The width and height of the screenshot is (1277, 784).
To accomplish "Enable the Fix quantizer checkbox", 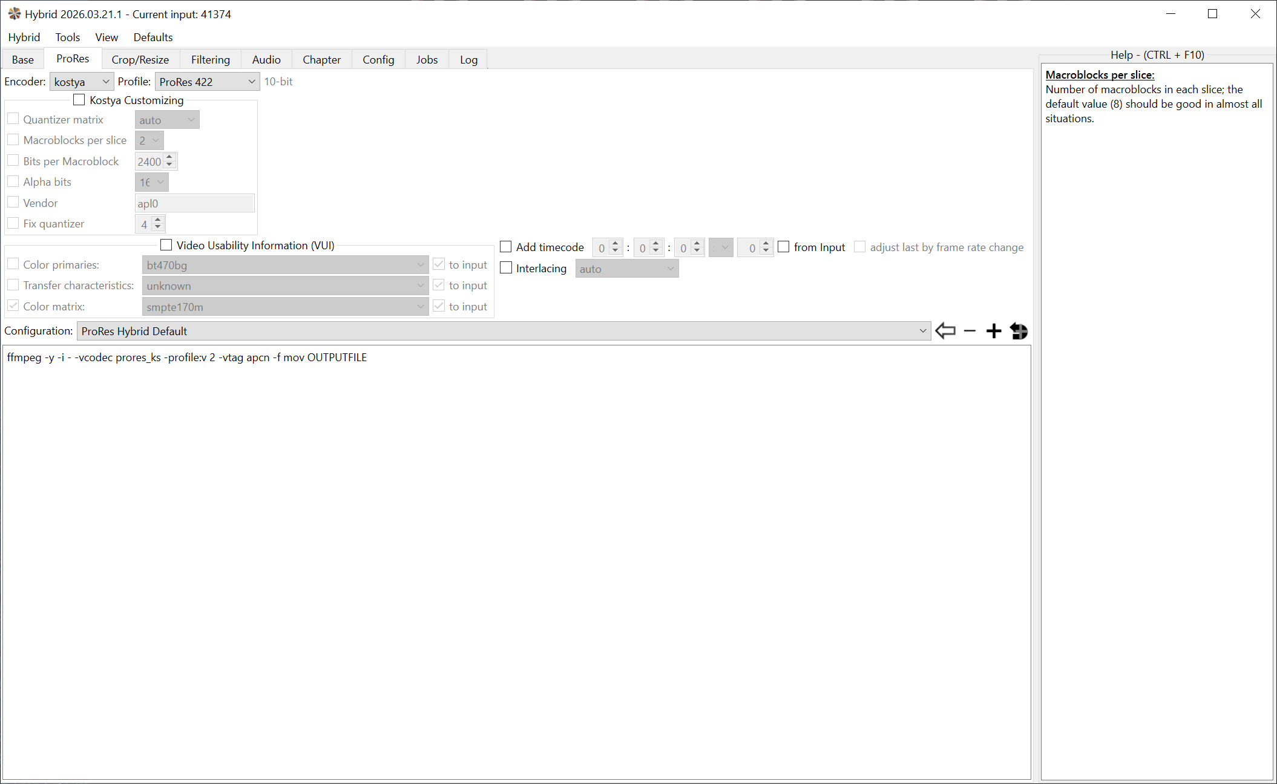I will click(13, 223).
